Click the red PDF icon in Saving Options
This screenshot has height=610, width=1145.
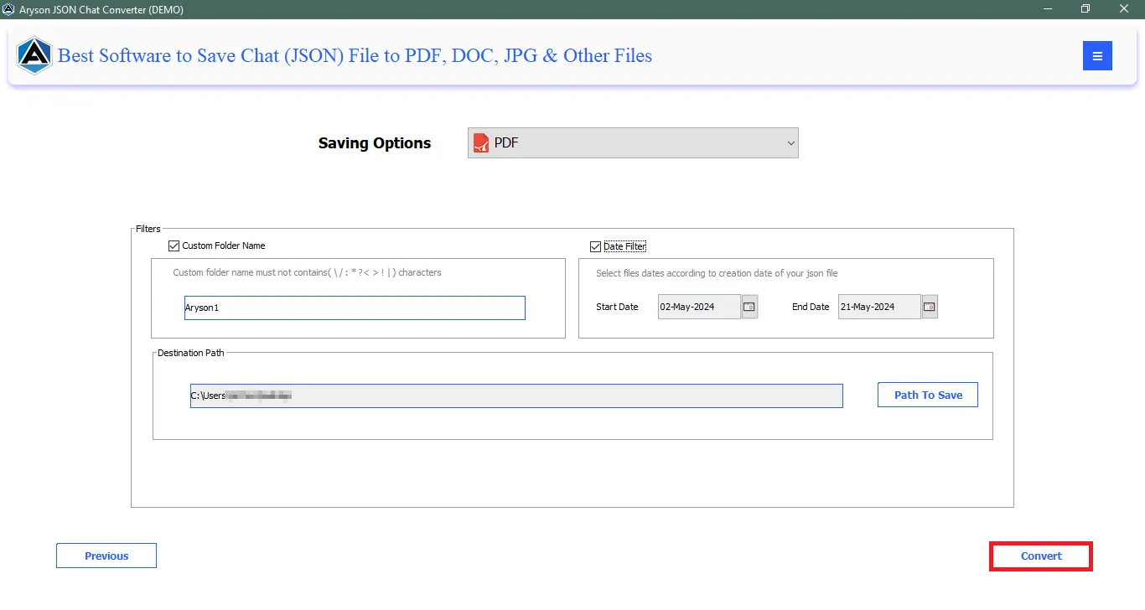click(481, 143)
